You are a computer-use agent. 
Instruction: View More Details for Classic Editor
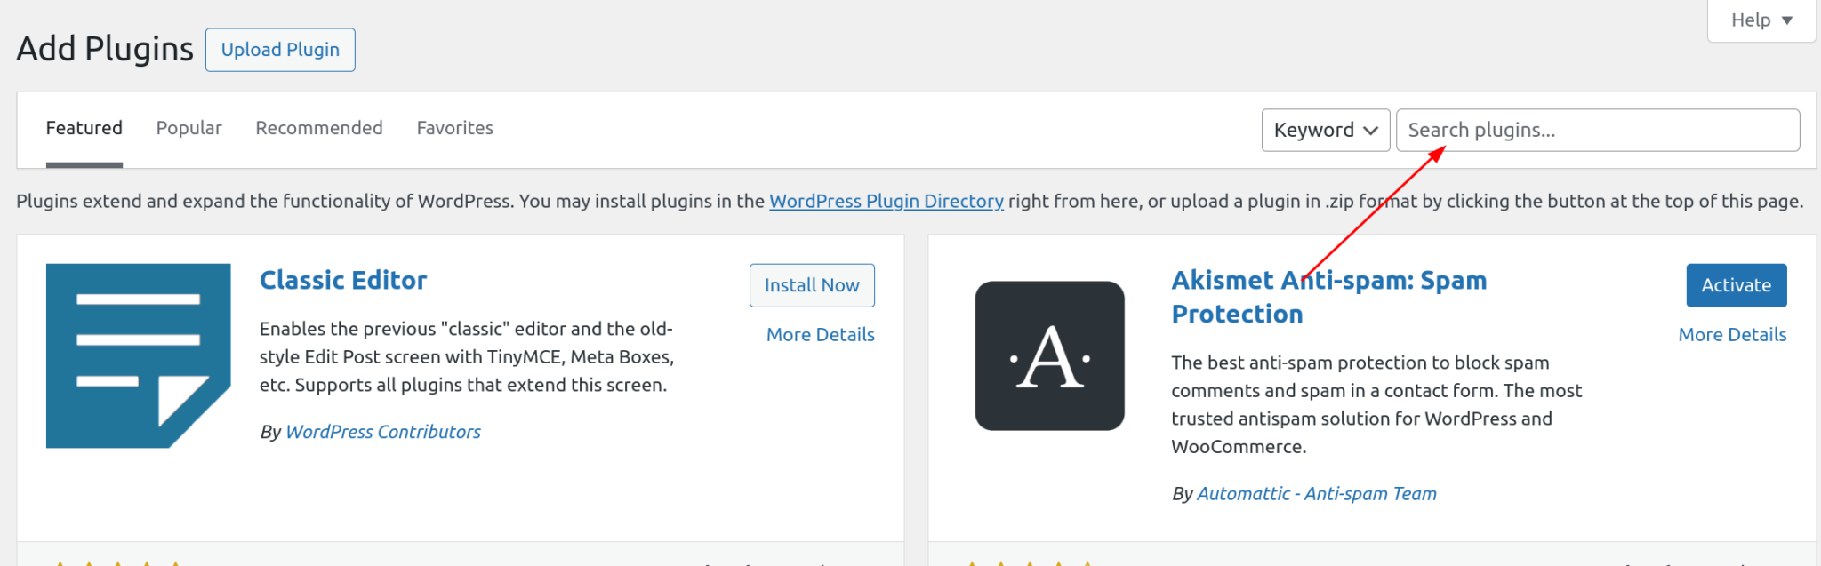point(821,335)
